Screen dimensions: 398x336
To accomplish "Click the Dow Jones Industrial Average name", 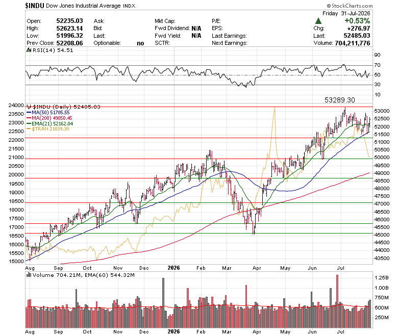I will point(83,6).
